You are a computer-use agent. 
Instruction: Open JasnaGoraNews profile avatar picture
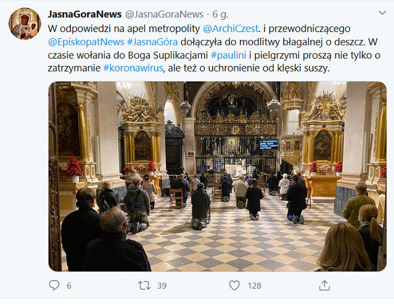click(25, 23)
